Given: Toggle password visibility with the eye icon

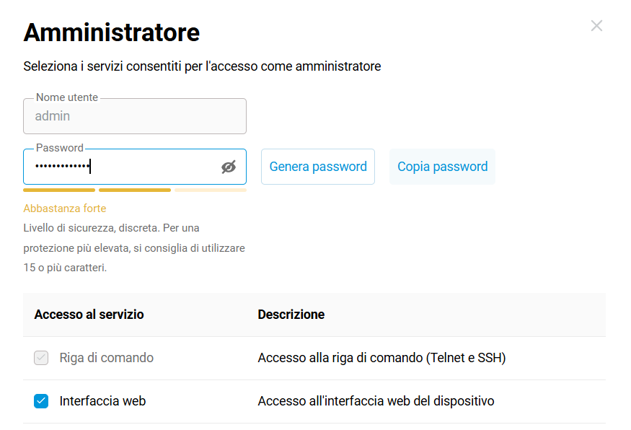Looking at the screenshot, I should click(x=229, y=167).
